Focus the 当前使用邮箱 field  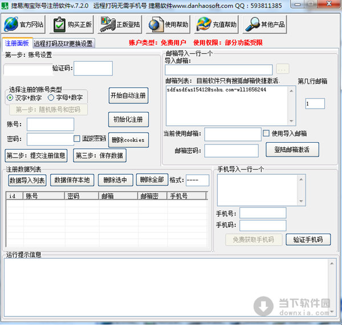click(233, 134)
